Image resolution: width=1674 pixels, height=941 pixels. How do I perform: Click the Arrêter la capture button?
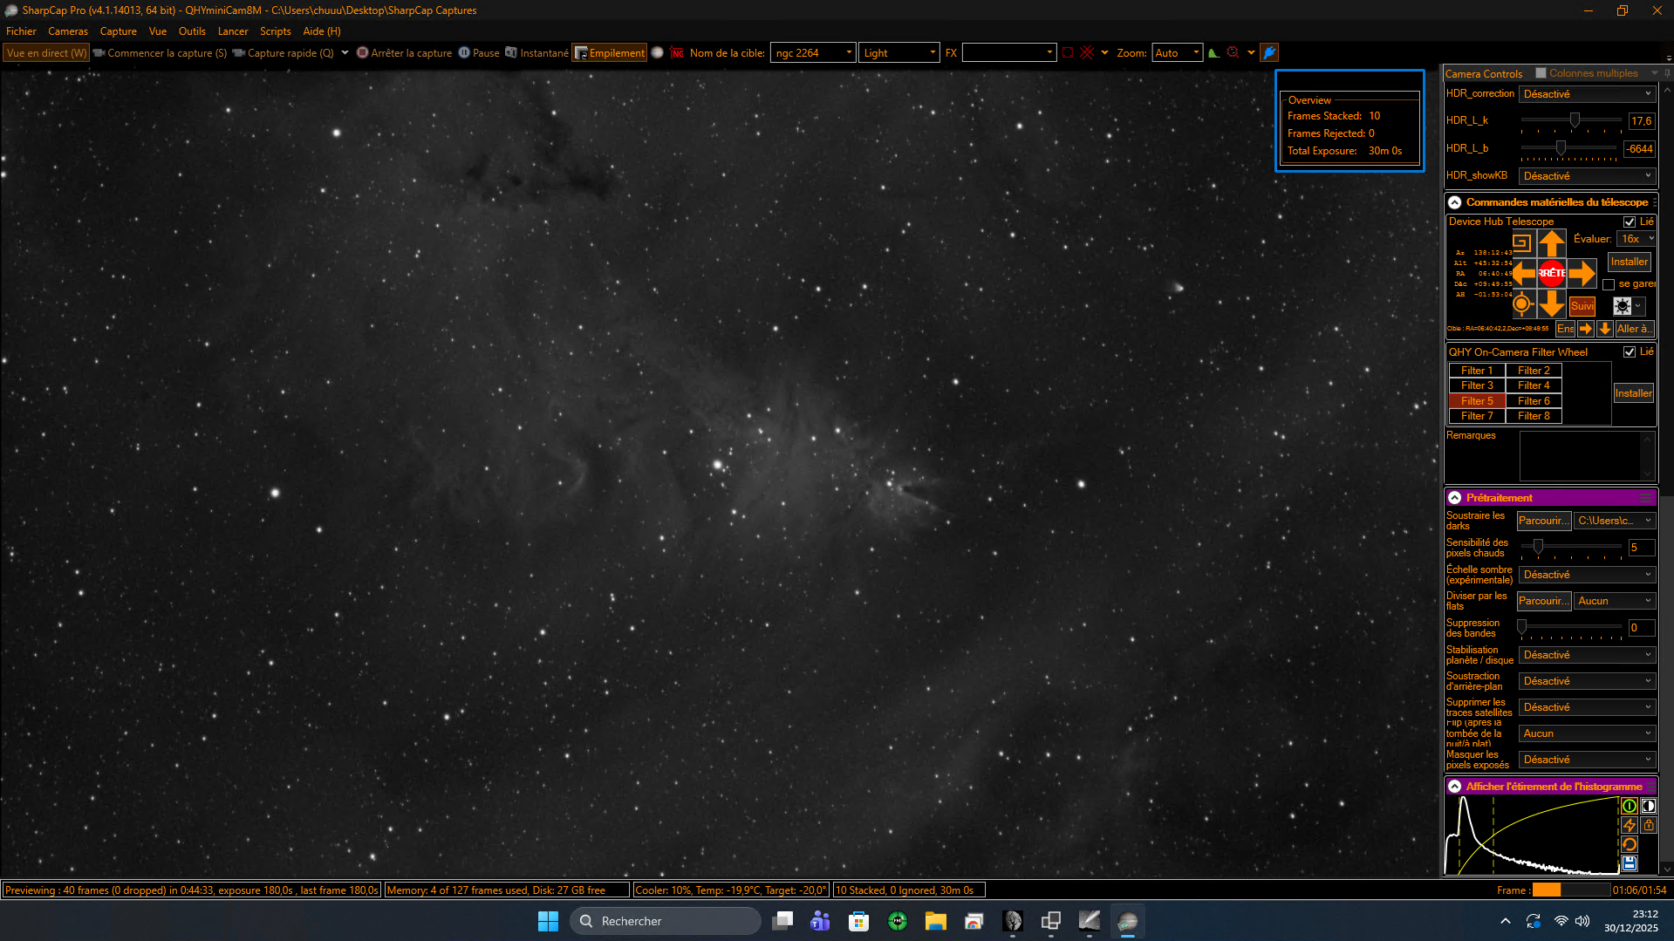404,53
